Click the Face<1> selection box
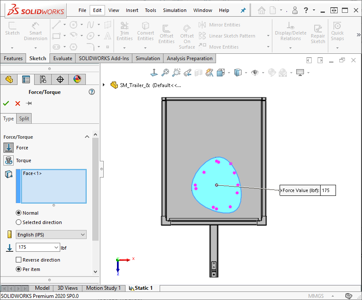Screen dimensions: 362x300 [x=54, y=186]
